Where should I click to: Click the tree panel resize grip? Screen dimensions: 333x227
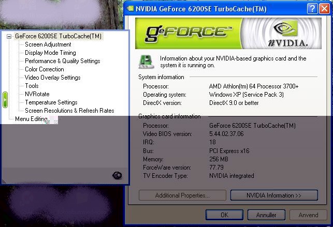[4, 181]
